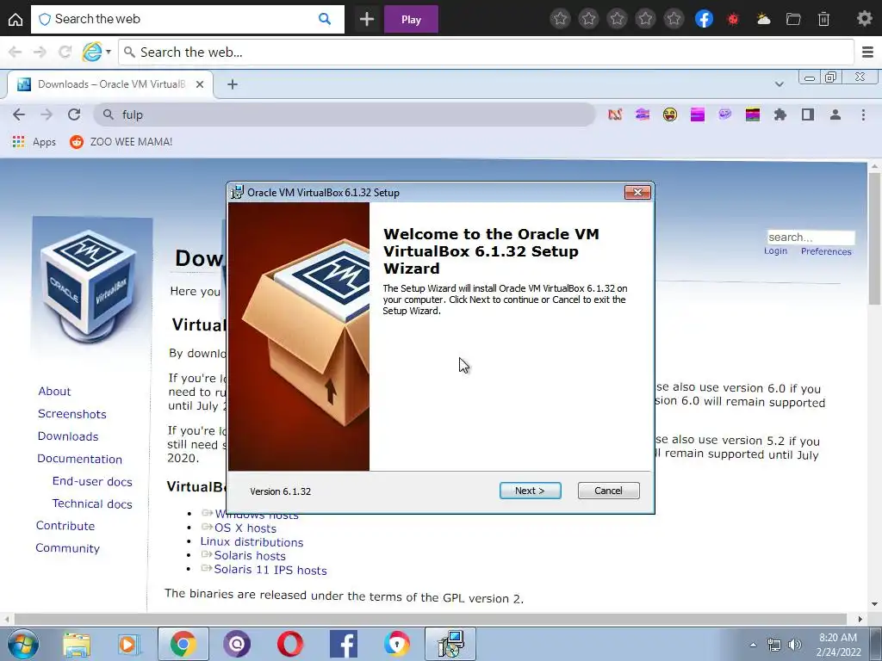Open the Solaris 11 IPS hosts link
882x661 pixels.
270,570
